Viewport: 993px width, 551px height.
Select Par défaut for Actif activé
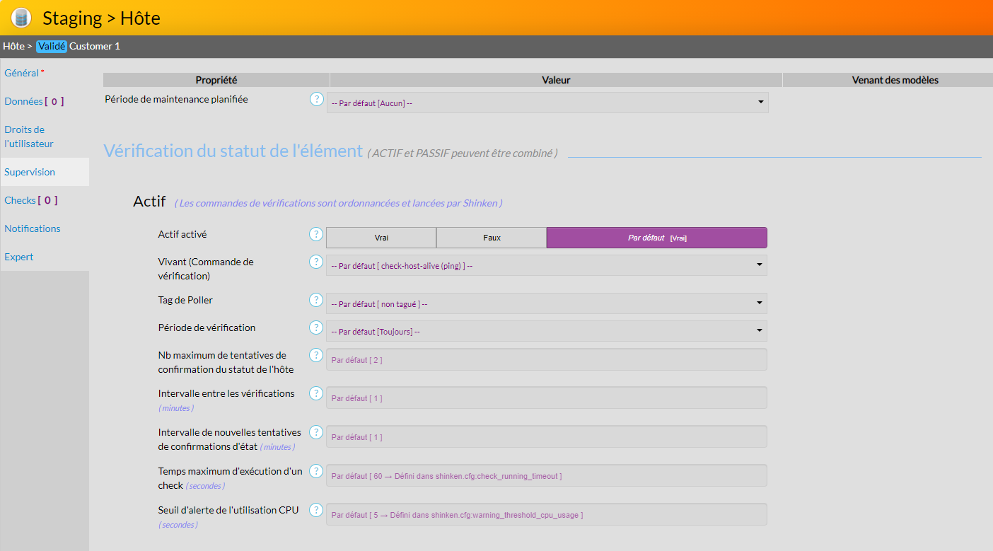click(x=656, y=238)
